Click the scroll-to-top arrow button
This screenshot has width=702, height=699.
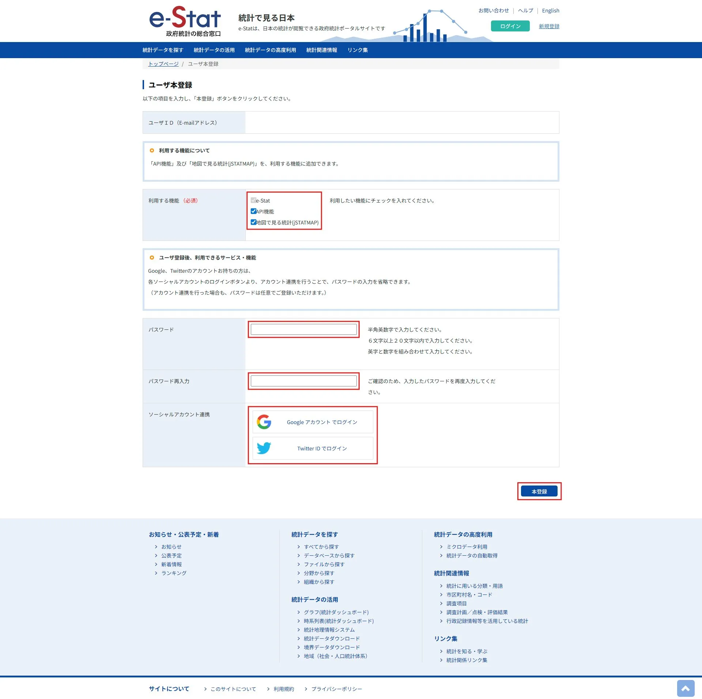click(686, 688)
